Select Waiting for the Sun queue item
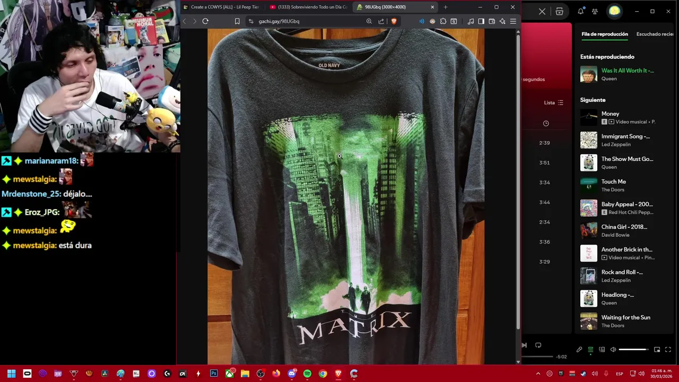Viewport: 679px width, 382px height. point(624,321)
